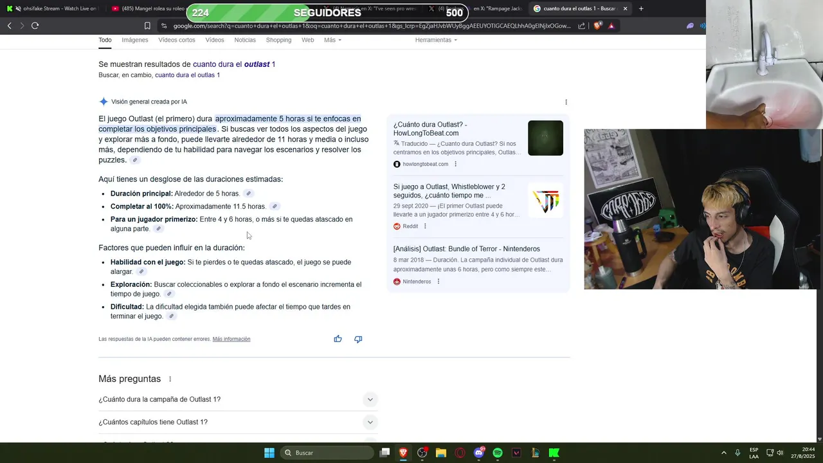Screen dimensions: 823x463
Task: Open volume control in the system tray
Action: click(x=780, y=453)
